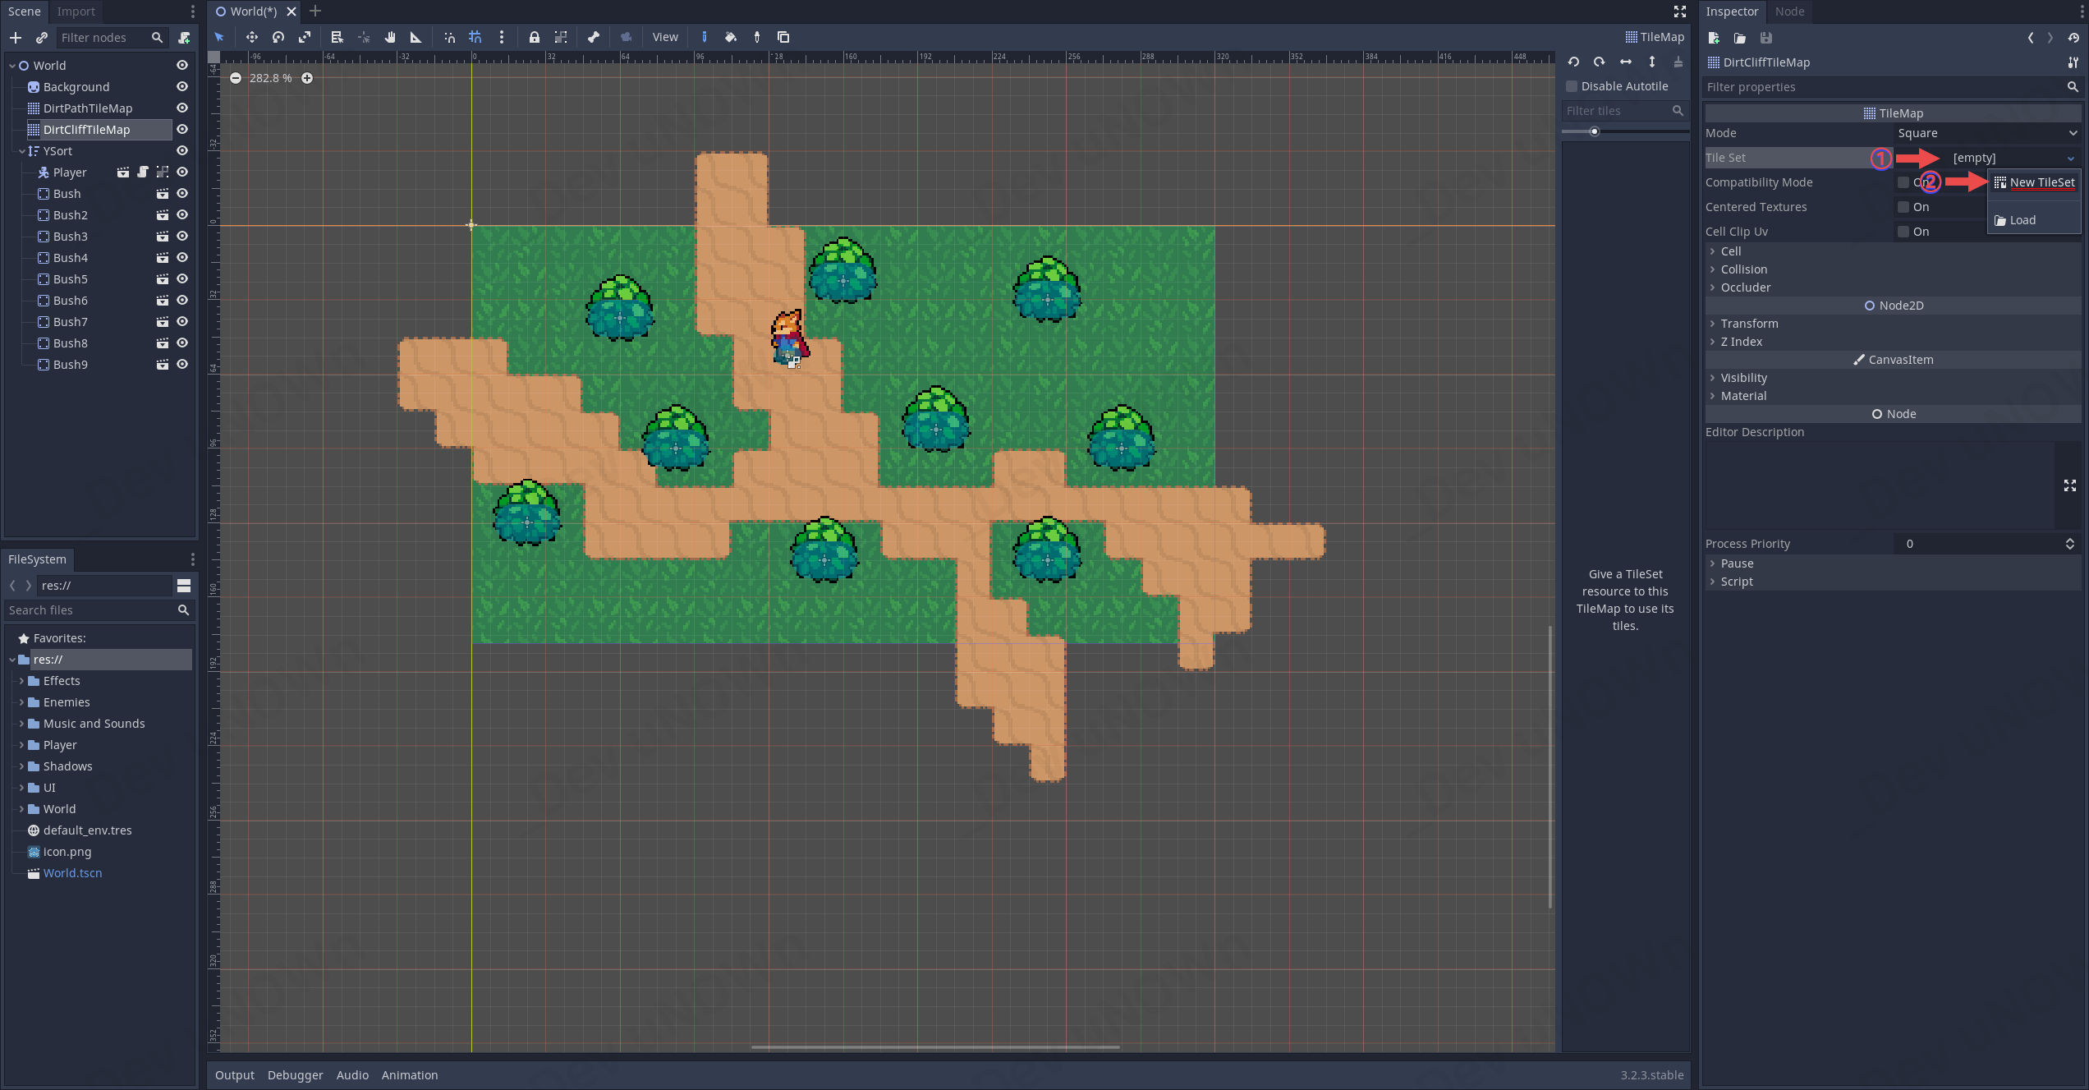This screenshot has height=1090, width=2089.
Task: Expand the Collision property section
Action: (x=1743, y=269)
